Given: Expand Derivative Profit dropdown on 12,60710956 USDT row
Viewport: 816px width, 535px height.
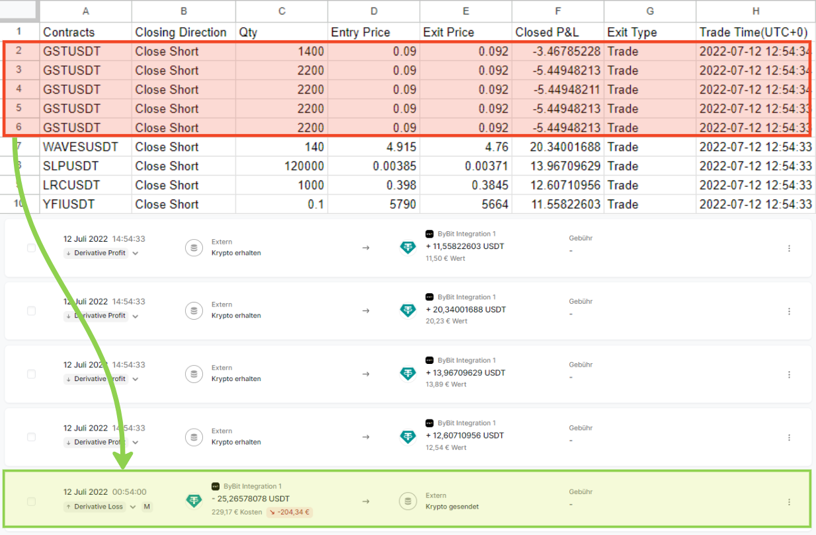Looking at the screenshot, I should 136,443.
